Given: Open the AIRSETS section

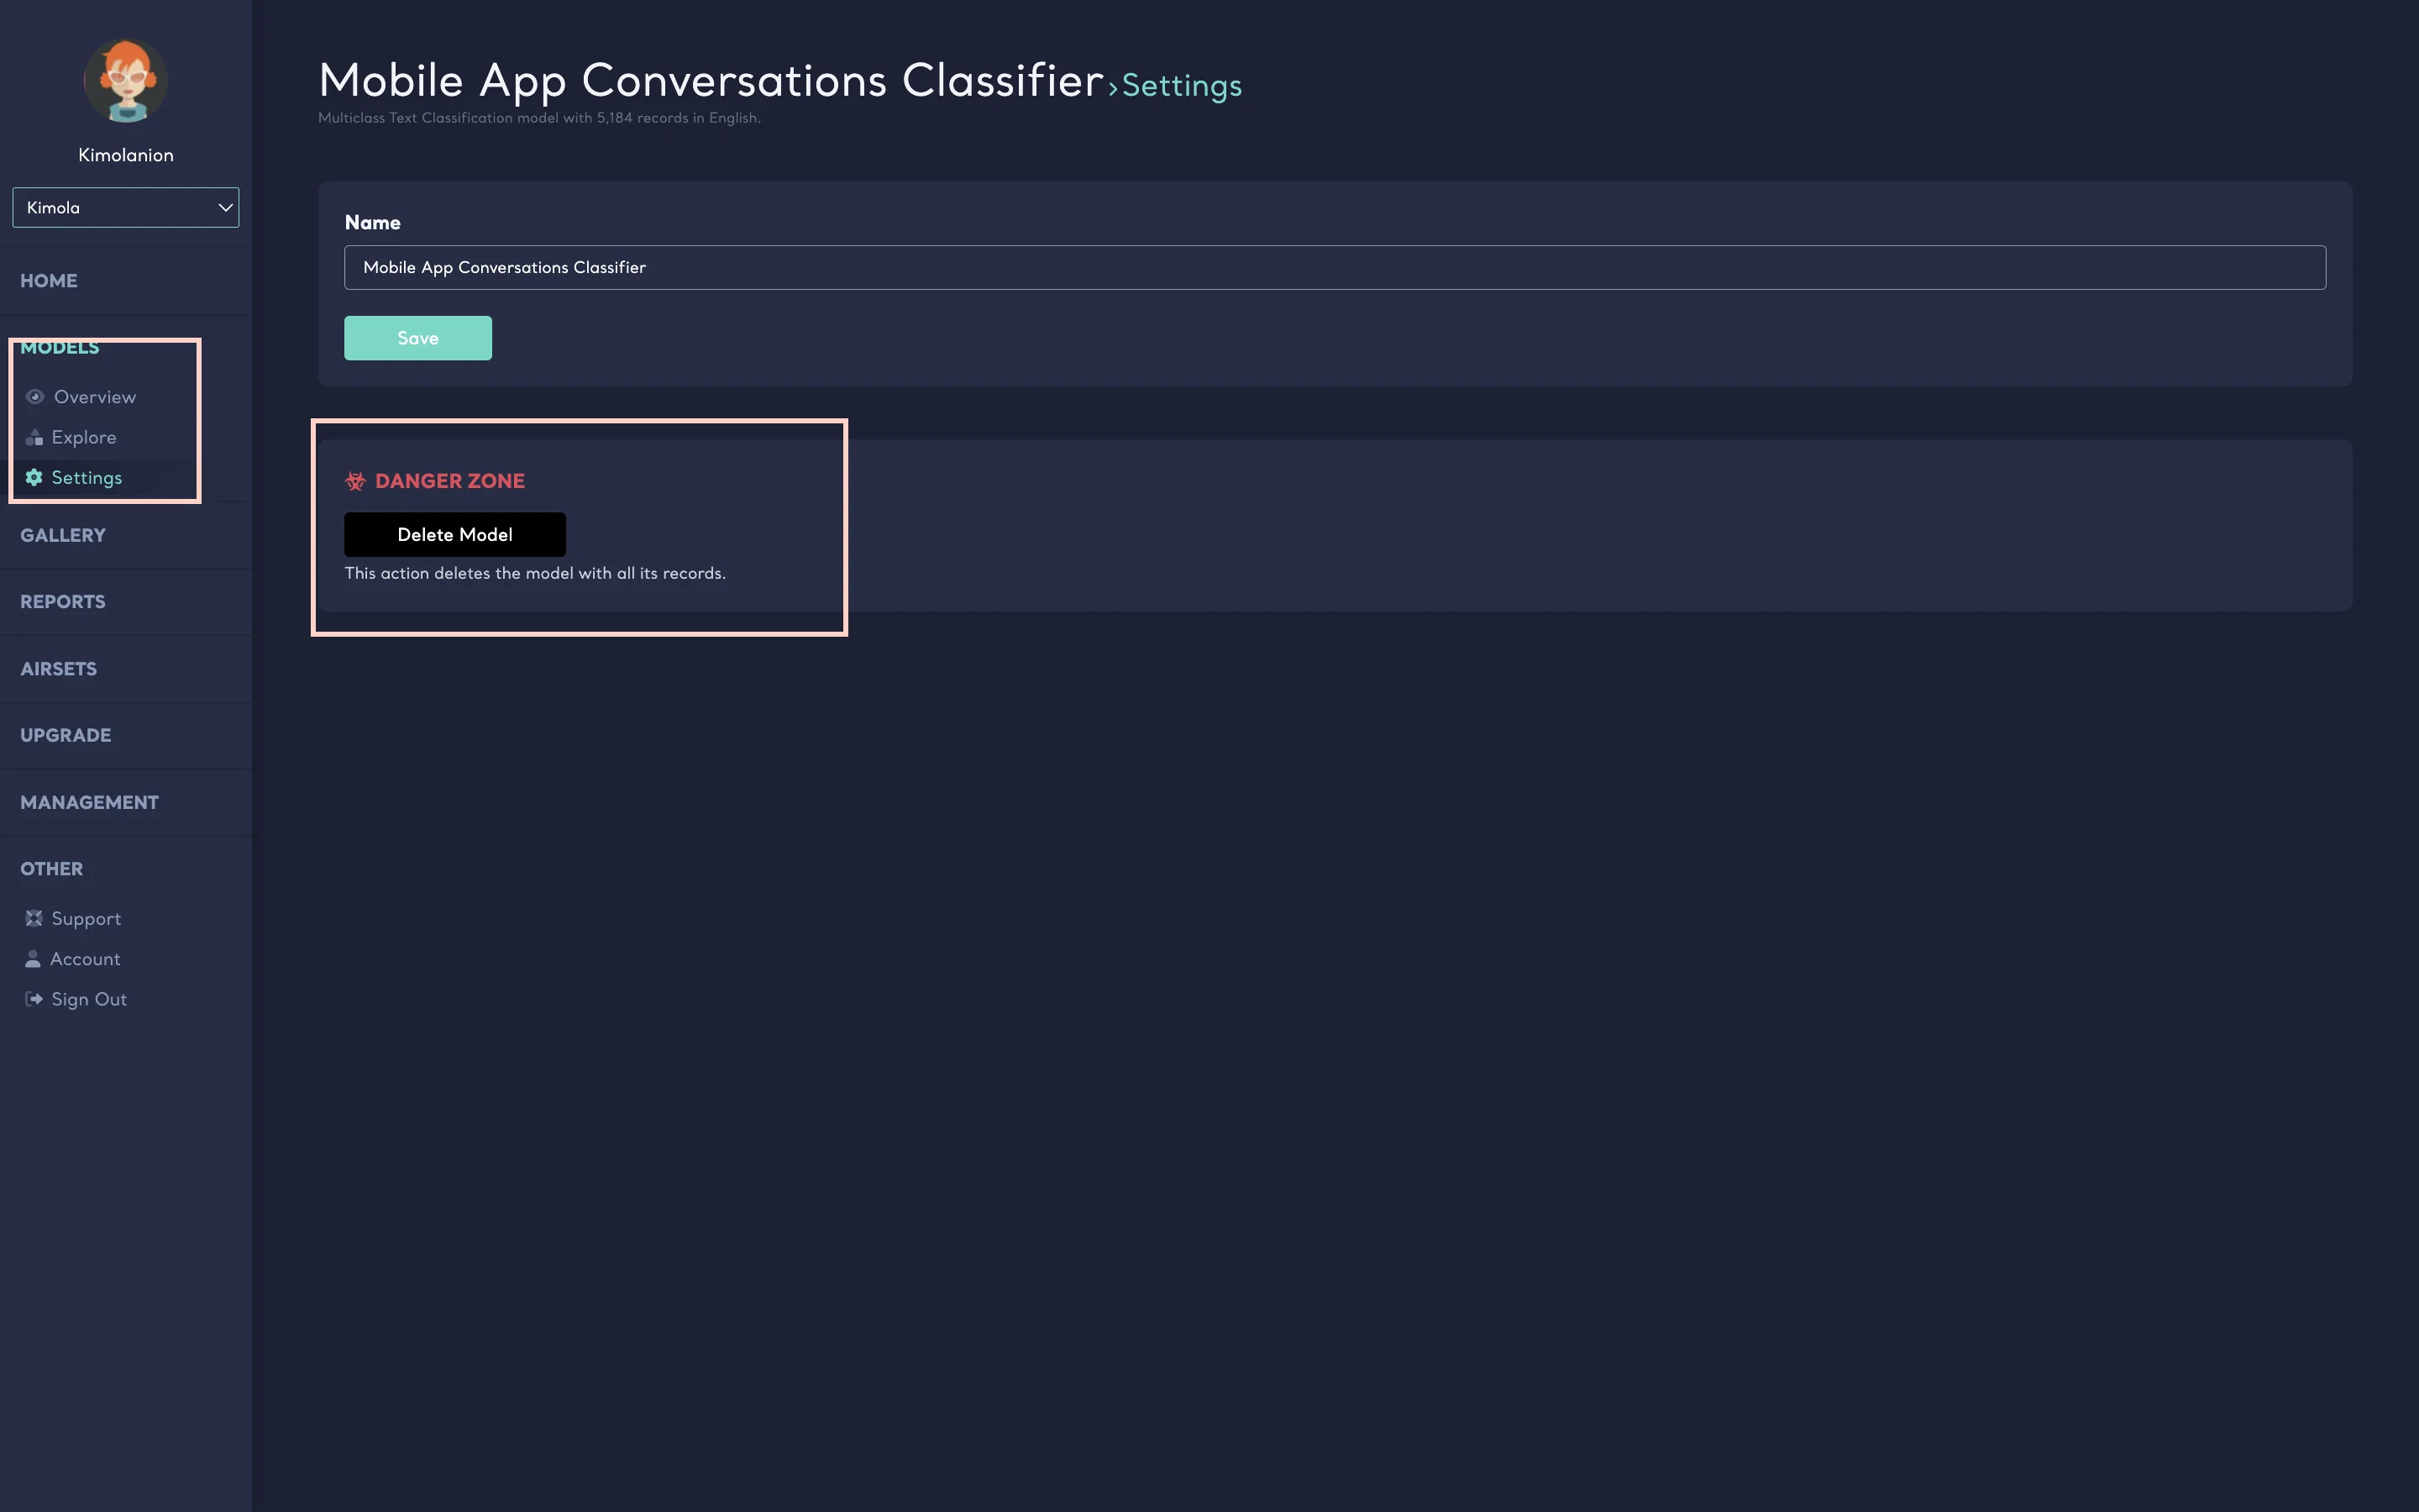Looking at the screenshot, I should click(59, 669).
